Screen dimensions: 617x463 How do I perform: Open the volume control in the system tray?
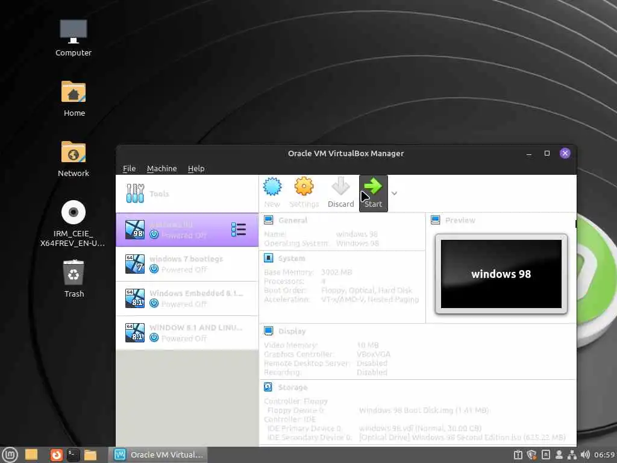tap(585, 455)
